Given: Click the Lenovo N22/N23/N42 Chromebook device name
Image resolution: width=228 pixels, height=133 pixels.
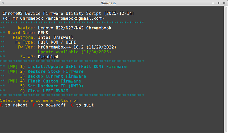Looking at the screenshot, I should (x=74, y=28).
